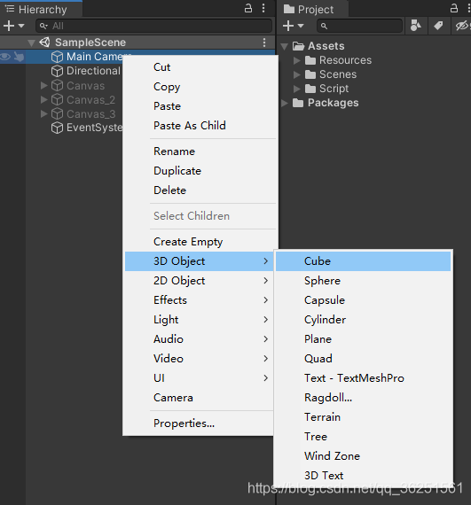Open the Project plus create dropdown
The width and height of the screenshot is (471, 505).
(293, 26)
